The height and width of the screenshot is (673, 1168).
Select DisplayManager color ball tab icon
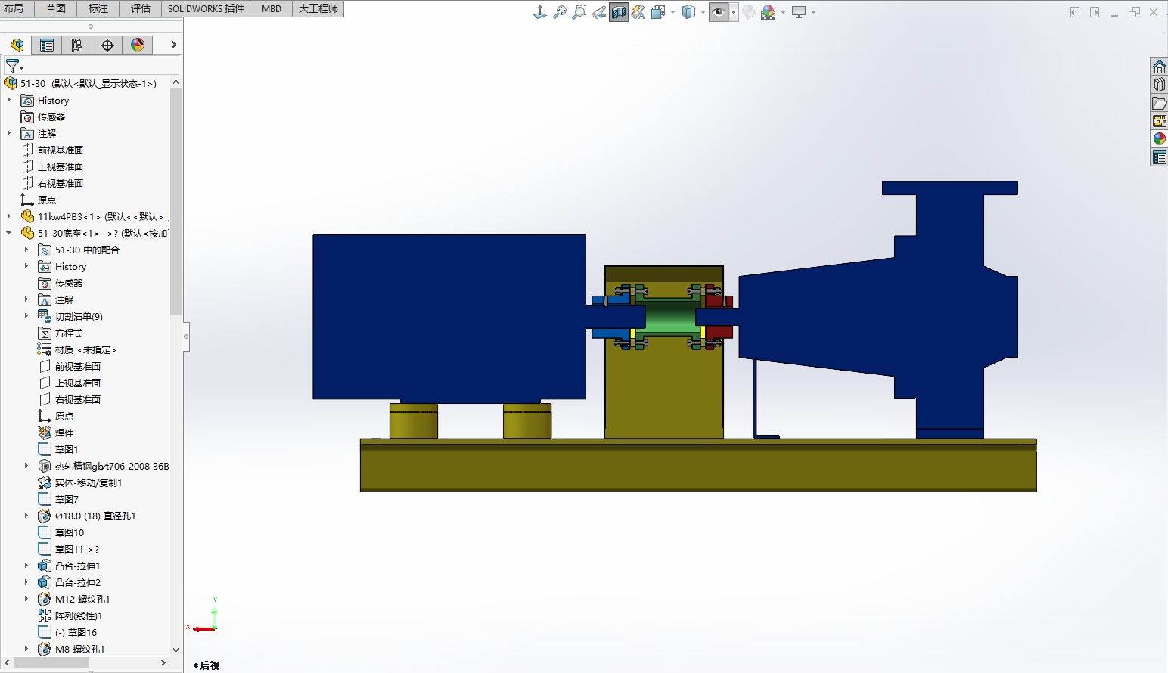click(138, 45)
